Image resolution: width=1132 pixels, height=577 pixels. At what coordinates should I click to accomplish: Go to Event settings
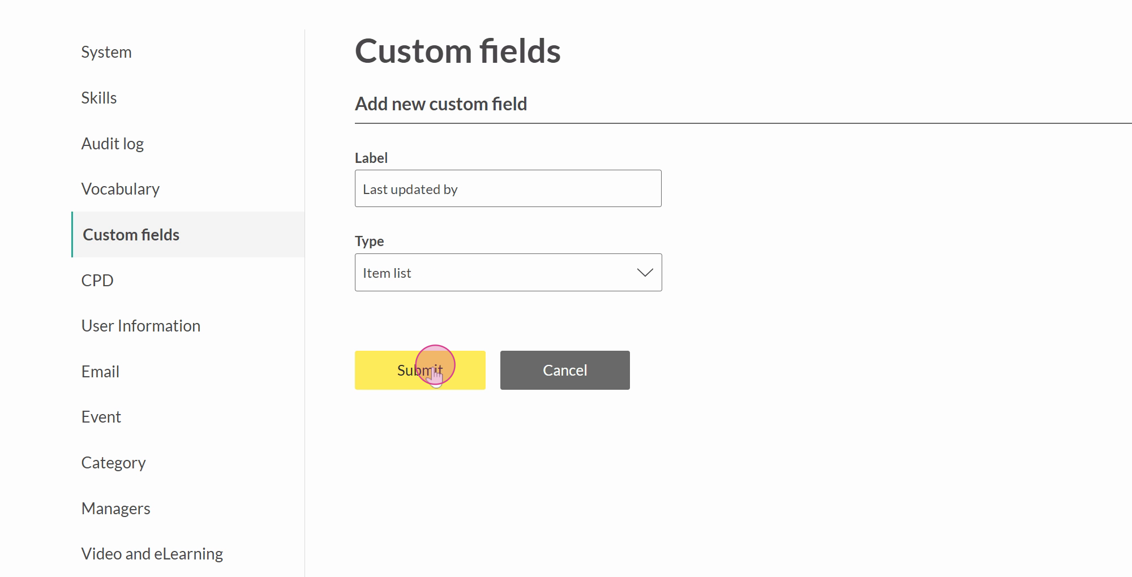(x=101, y=417)
